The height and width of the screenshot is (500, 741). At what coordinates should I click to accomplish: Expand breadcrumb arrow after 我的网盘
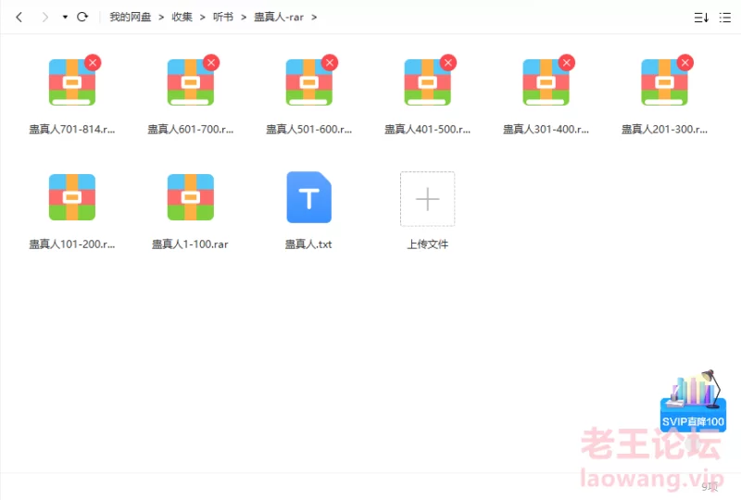[161, 18]
